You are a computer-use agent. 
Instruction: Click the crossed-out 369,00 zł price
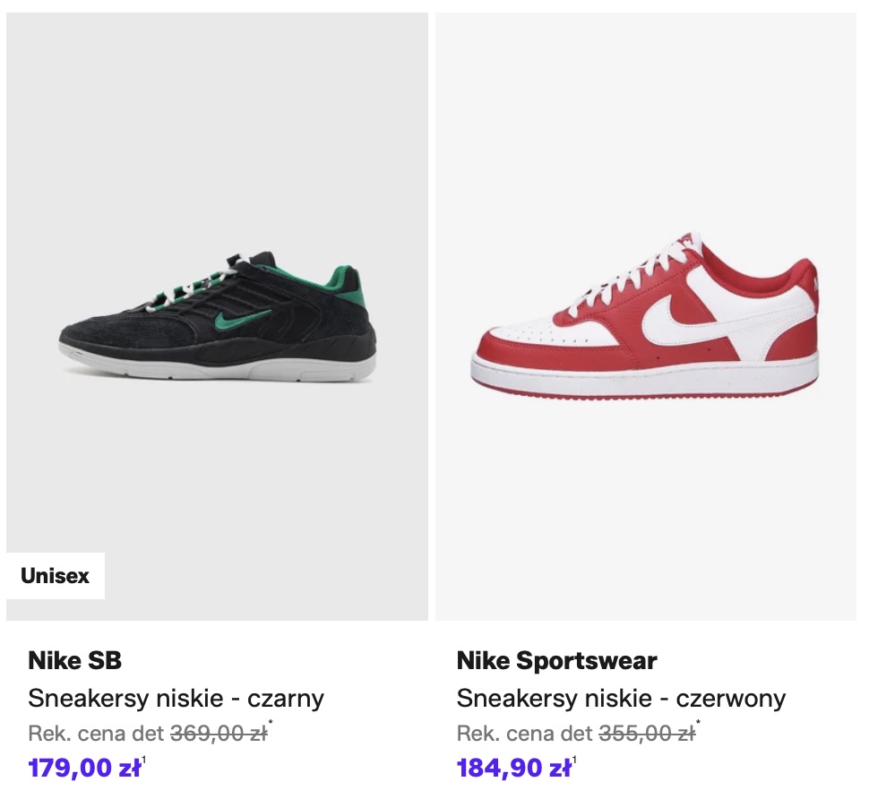click(x=219, y=734)
